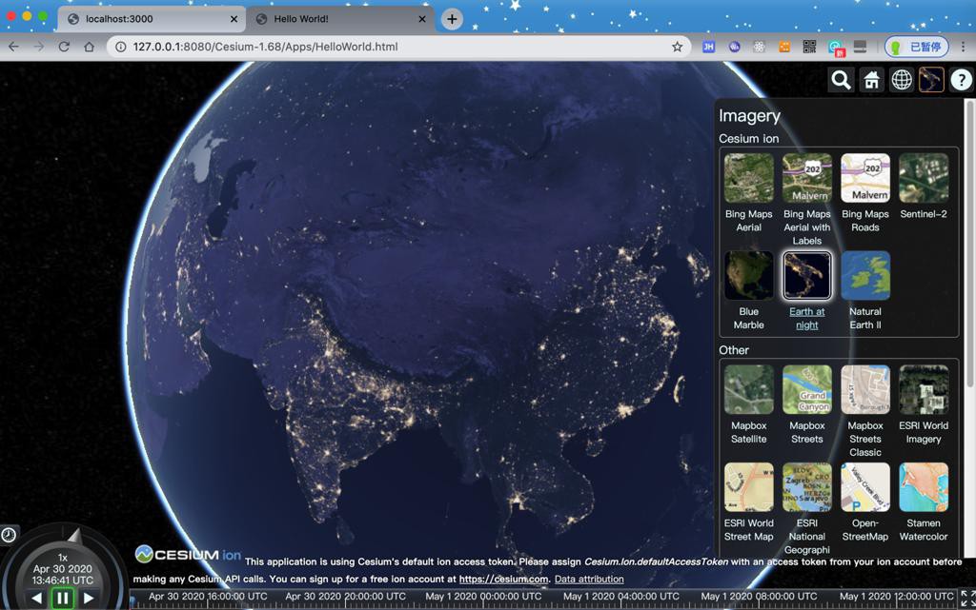The height and width of the screenshot is (610, 976).
Task: Play animation in reverse
Action: click(37, 599)
